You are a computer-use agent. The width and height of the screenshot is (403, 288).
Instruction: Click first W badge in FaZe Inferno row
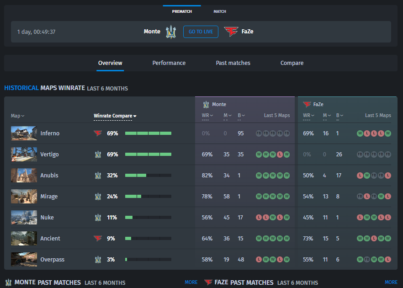tap(360, 133)
